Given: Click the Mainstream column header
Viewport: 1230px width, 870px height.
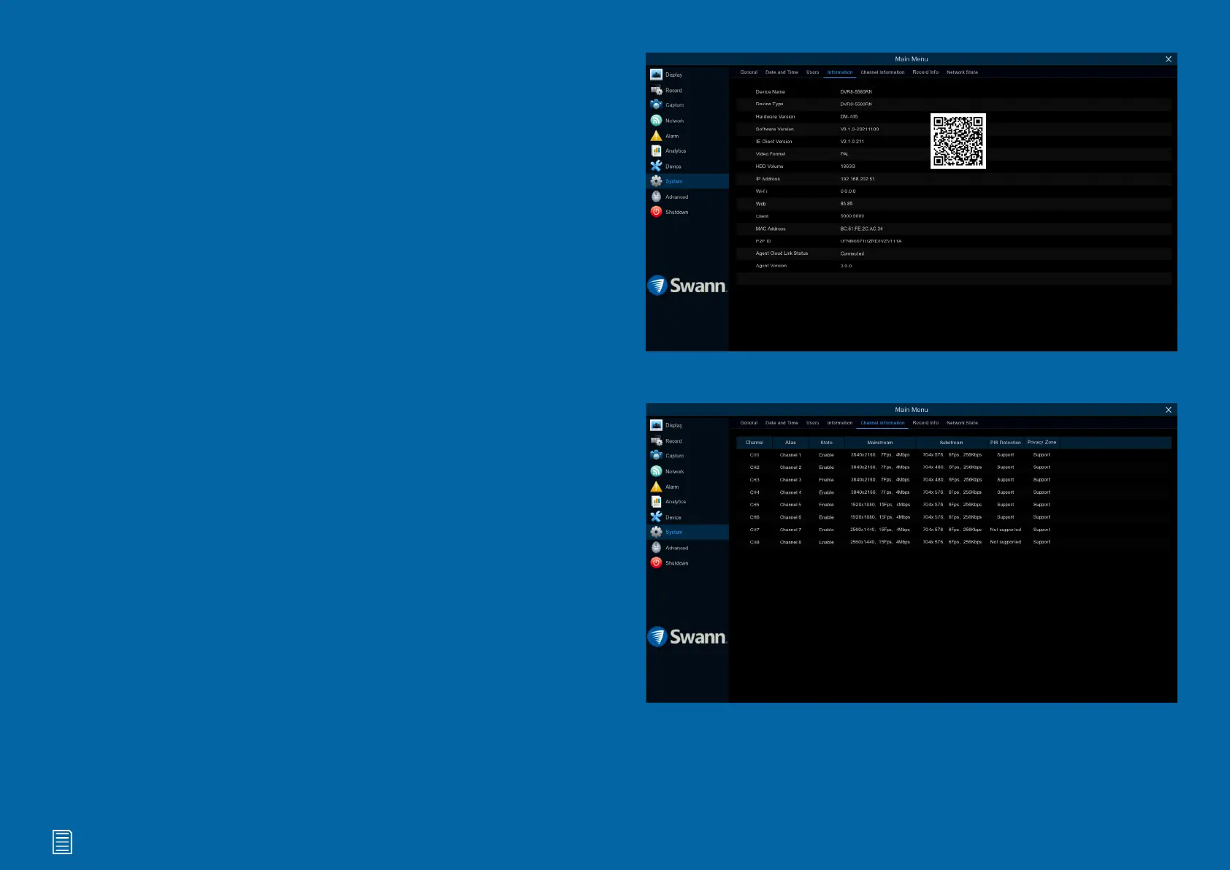Looking at the screenshot, I should (x=879, y=443).
